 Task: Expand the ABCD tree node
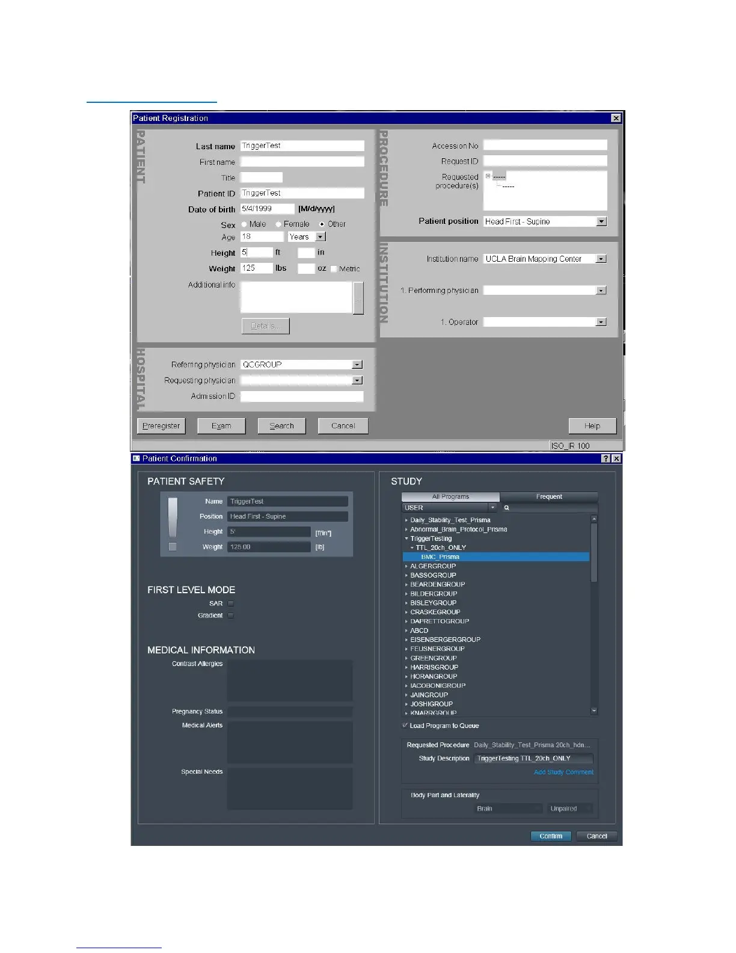(406, 631)
